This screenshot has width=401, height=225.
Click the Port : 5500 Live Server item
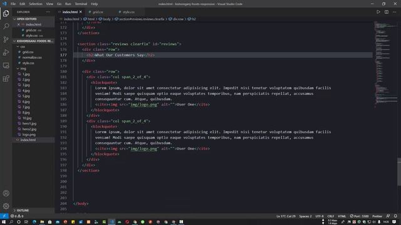[x=359, y=216]
